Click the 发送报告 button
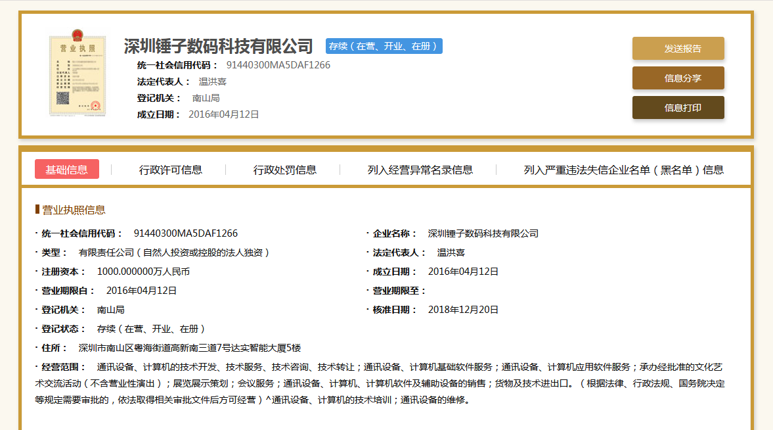773x430 pixels. [x=678, y=48]
